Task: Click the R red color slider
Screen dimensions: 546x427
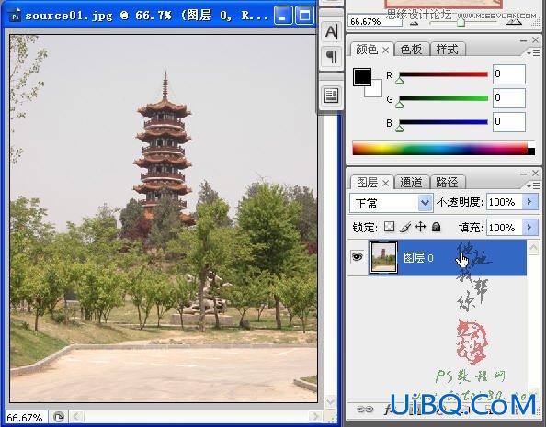Action: (x=443, y=74)
